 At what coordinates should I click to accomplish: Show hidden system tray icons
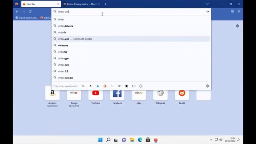pos(211,140)
